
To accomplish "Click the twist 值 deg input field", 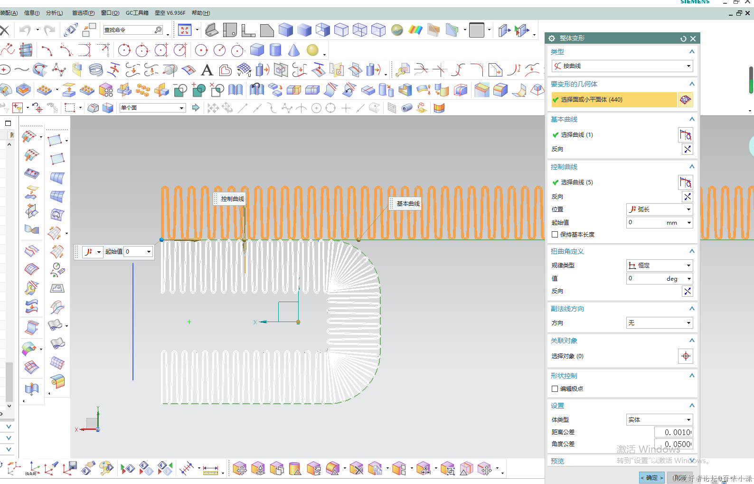I will pos(656,279).
